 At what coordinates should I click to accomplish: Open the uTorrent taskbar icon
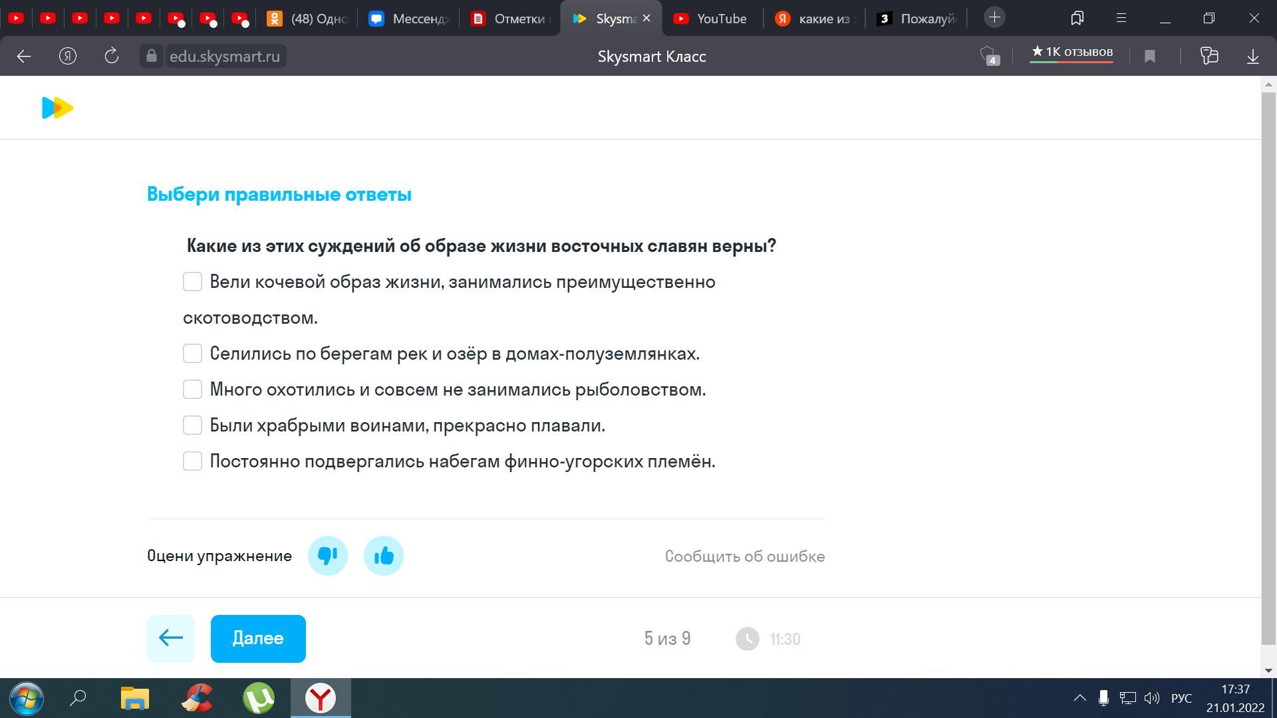259,698
